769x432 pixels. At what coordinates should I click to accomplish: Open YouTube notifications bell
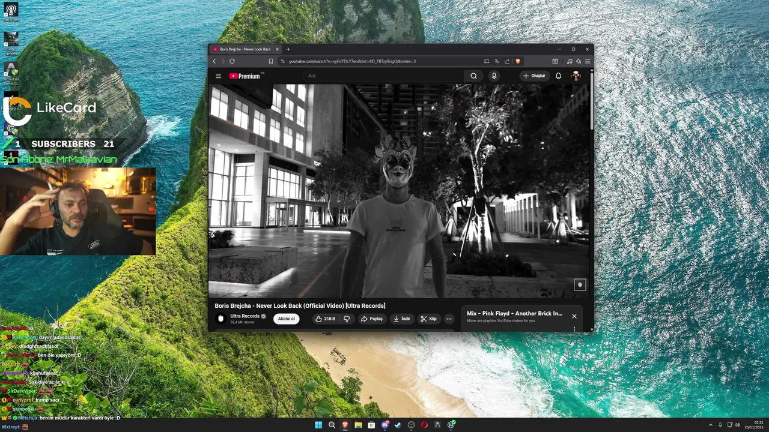click(x=558, y=76)
